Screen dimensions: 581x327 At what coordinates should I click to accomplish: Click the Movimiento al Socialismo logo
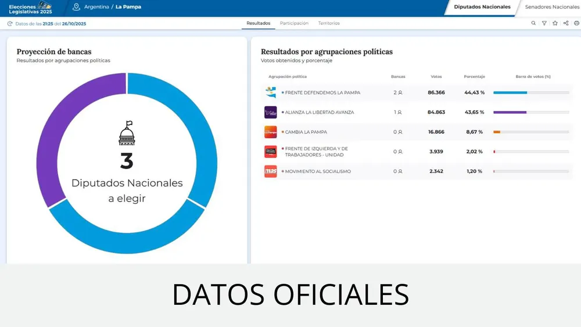click(270, 171)
